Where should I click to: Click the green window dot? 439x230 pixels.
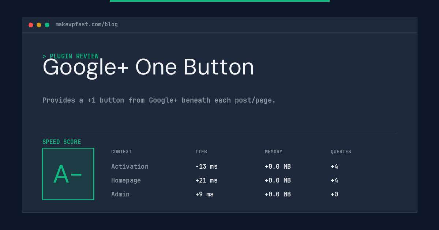[47, 25]
